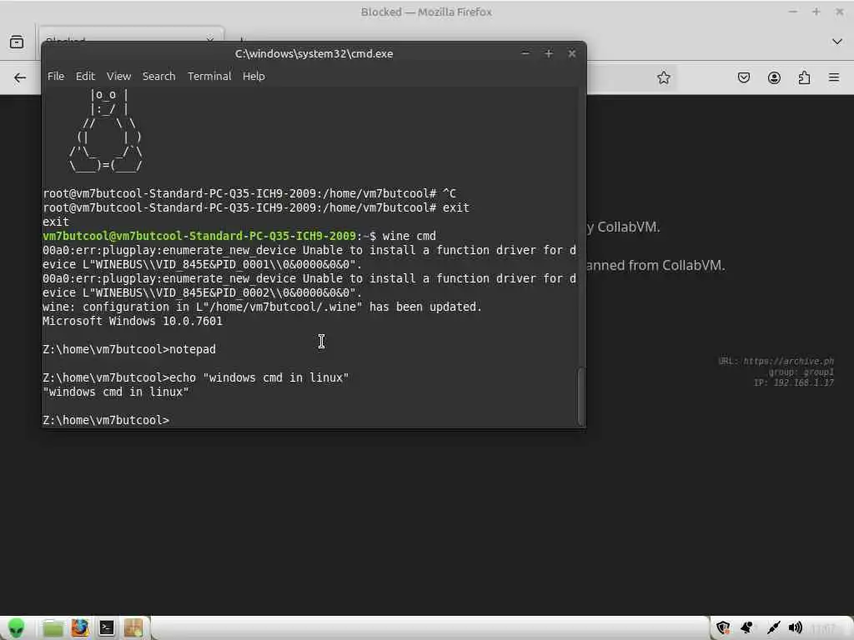Open Firefox account profile icon
This screenshot has height=640, width=854.
(774, 77)
